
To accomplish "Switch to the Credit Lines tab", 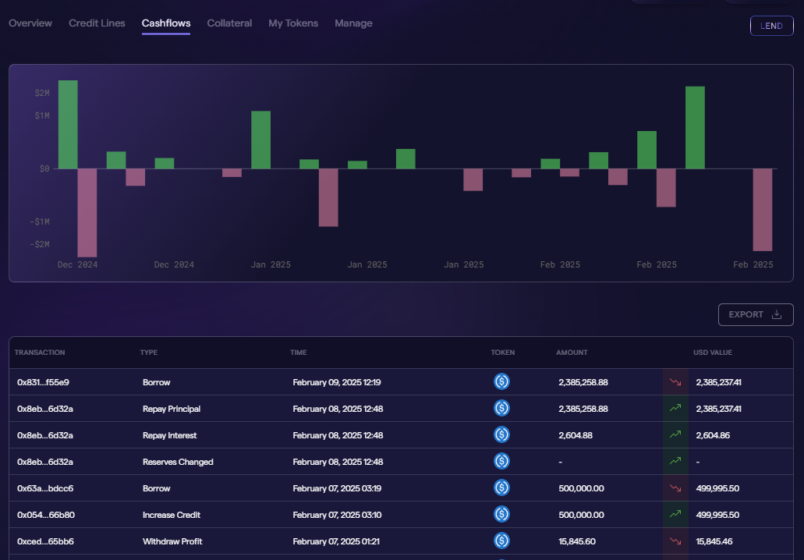I will (97, 23).
